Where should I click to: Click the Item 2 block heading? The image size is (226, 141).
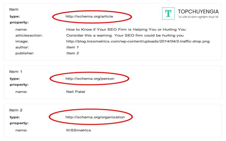click(16, 110)
